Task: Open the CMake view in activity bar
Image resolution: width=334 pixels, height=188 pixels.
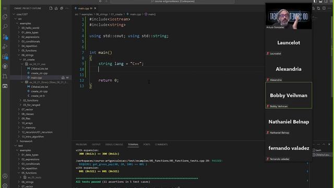Action: (x=5, y=86)
